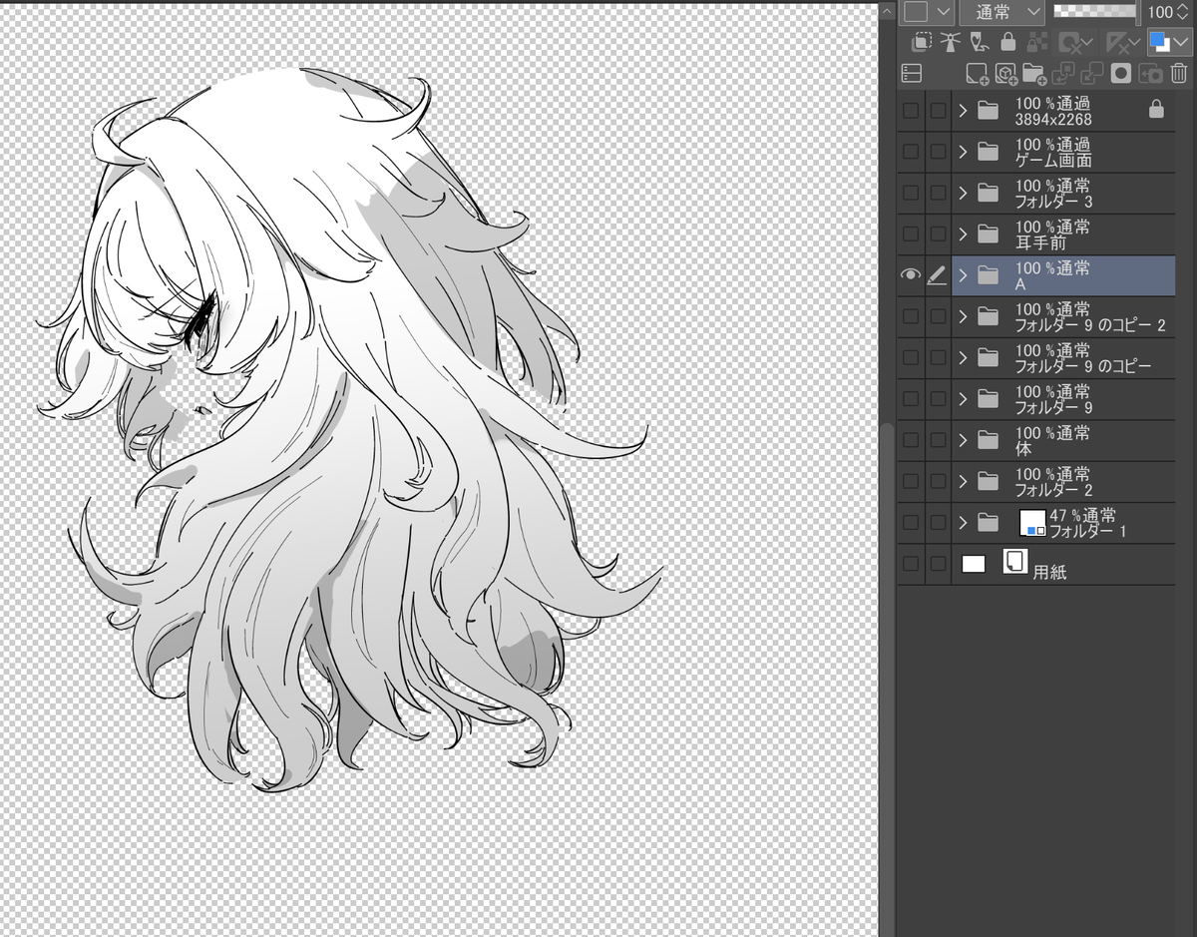Click the Clip to Layer Below icon

coord(923,42)
